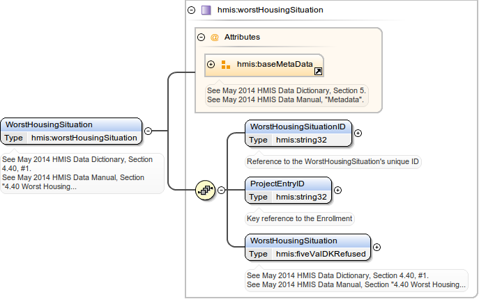Expand the ProjectEntryID element

337,190
